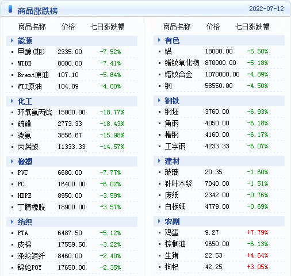This screenshot has height=276, width=291.
Task: Open the 建材 category link
Action: click(172, 161)
